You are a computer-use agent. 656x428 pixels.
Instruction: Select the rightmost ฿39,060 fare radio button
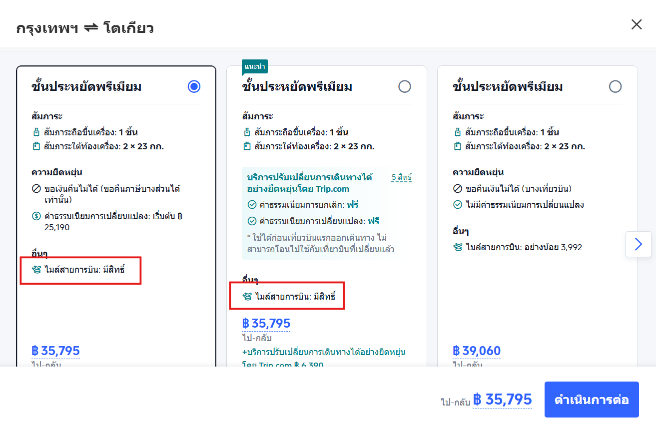(616, 86)
